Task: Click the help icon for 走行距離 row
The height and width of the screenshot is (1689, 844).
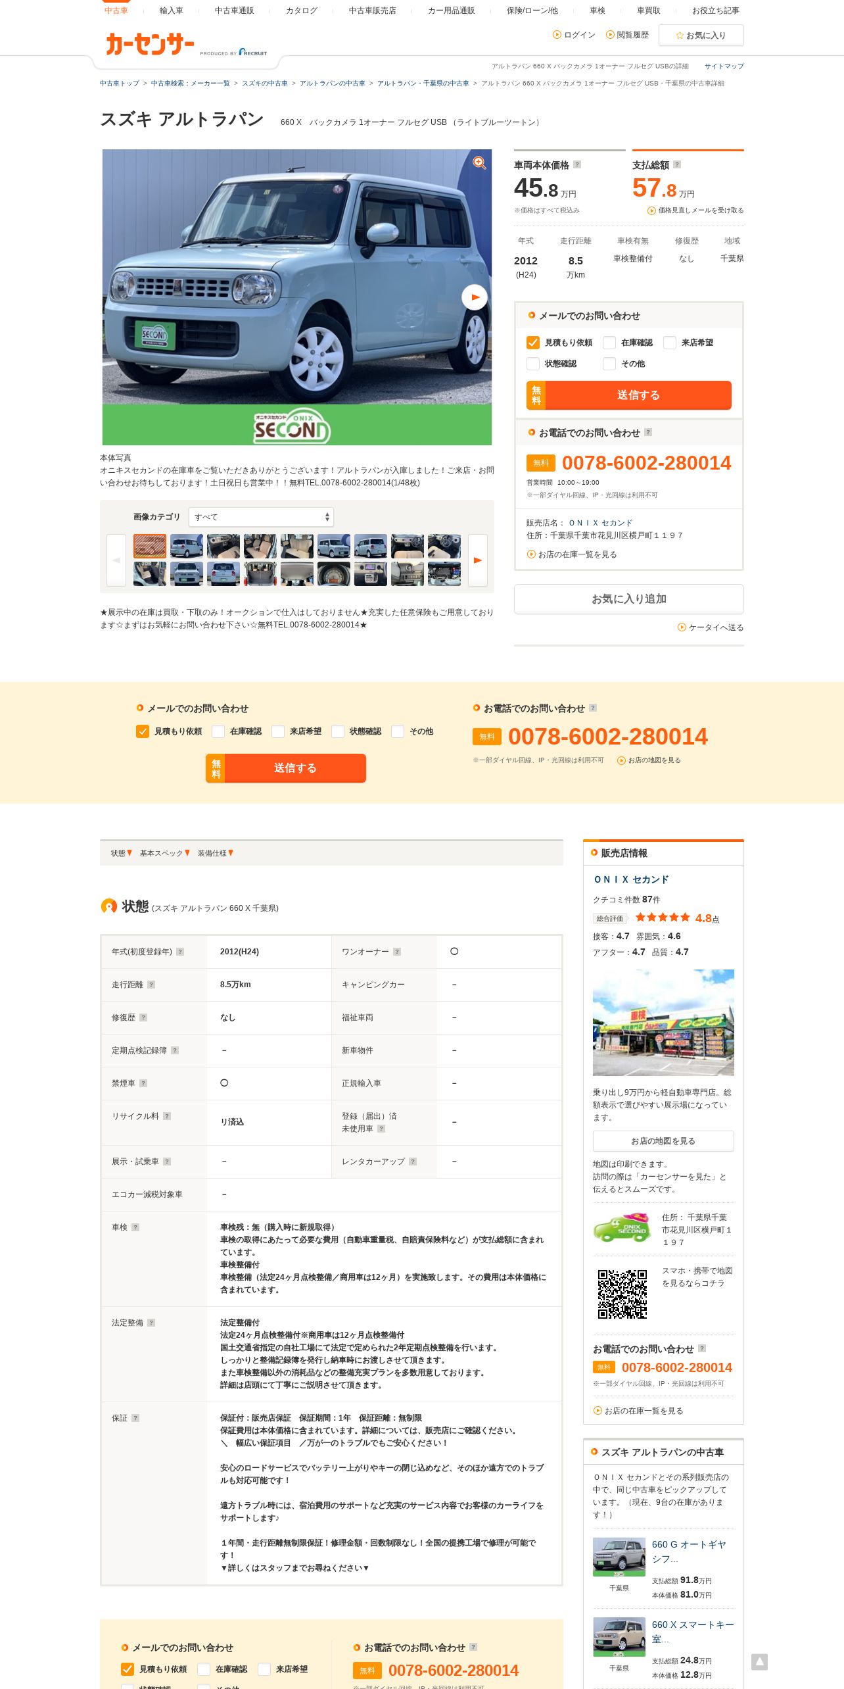Action: pyautogui.click(x=151, y=985)
